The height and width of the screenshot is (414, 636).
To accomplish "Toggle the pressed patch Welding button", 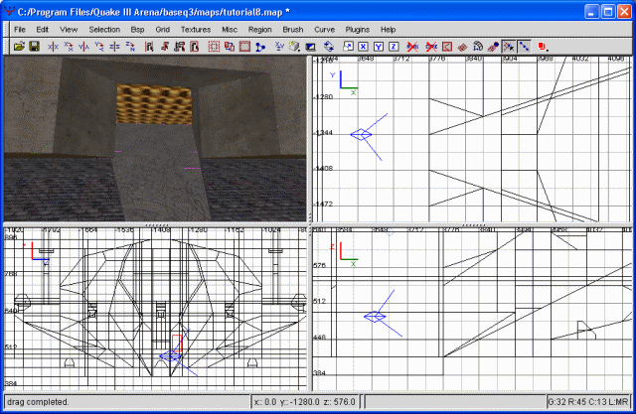I will click(x=509, y=47).
